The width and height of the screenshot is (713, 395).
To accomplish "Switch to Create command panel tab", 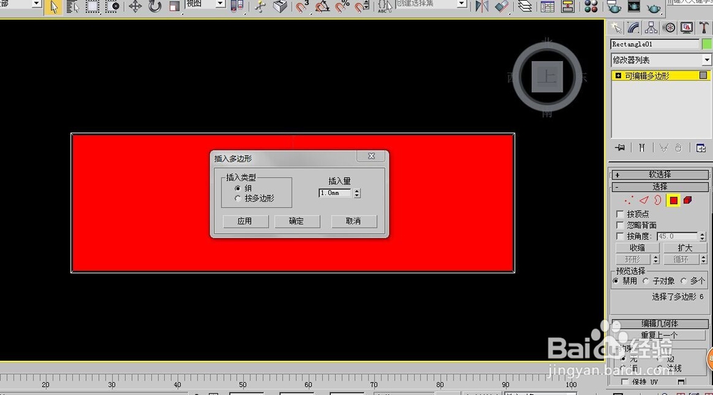I will (616, 28).
